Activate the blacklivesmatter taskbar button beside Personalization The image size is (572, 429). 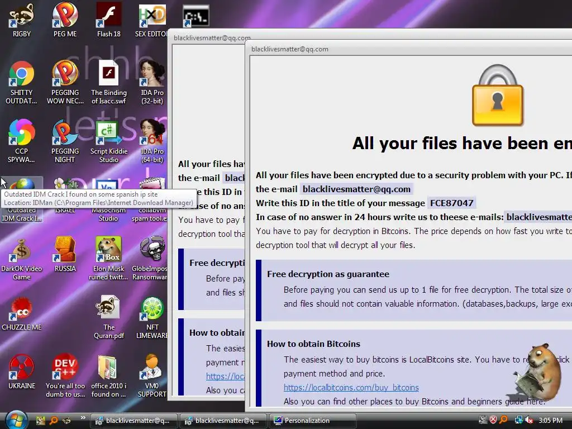tap(223, 421)
